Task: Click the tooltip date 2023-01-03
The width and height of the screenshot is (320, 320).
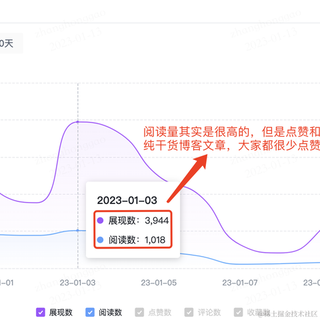Action: tap(127, 201)
